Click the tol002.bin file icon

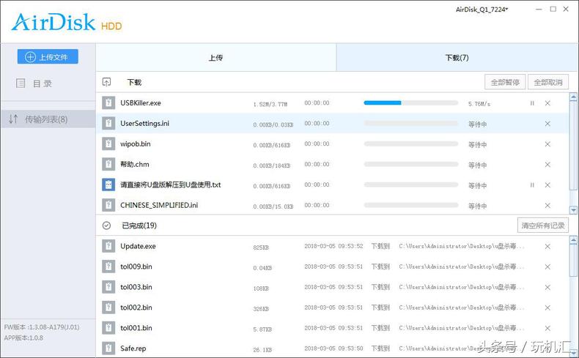coord(108,307)
